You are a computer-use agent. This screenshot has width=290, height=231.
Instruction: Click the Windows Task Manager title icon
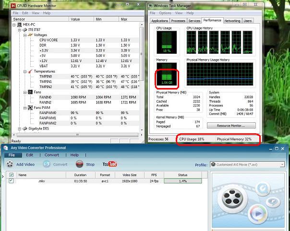point(150,6)
